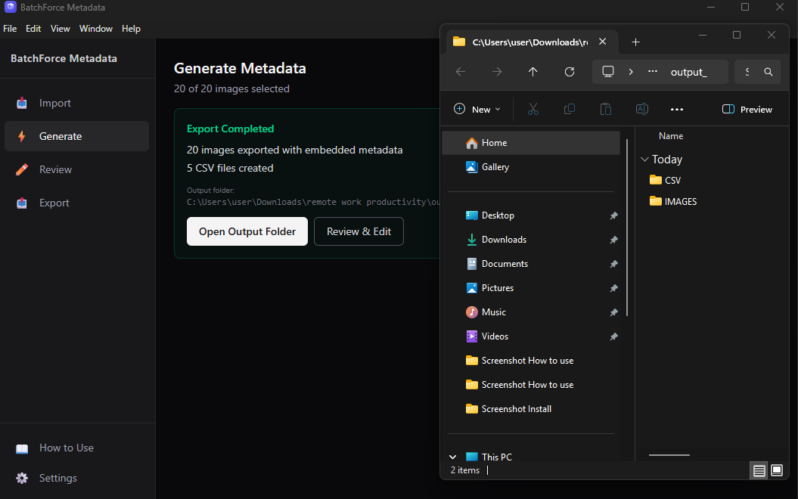Viewport: 798px width, 499px height.
Task: Open the Review section of BatchForce
Action: 54,169
